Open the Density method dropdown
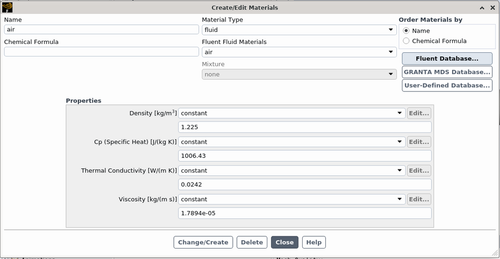500x259 pixels. tap(292, 113)
